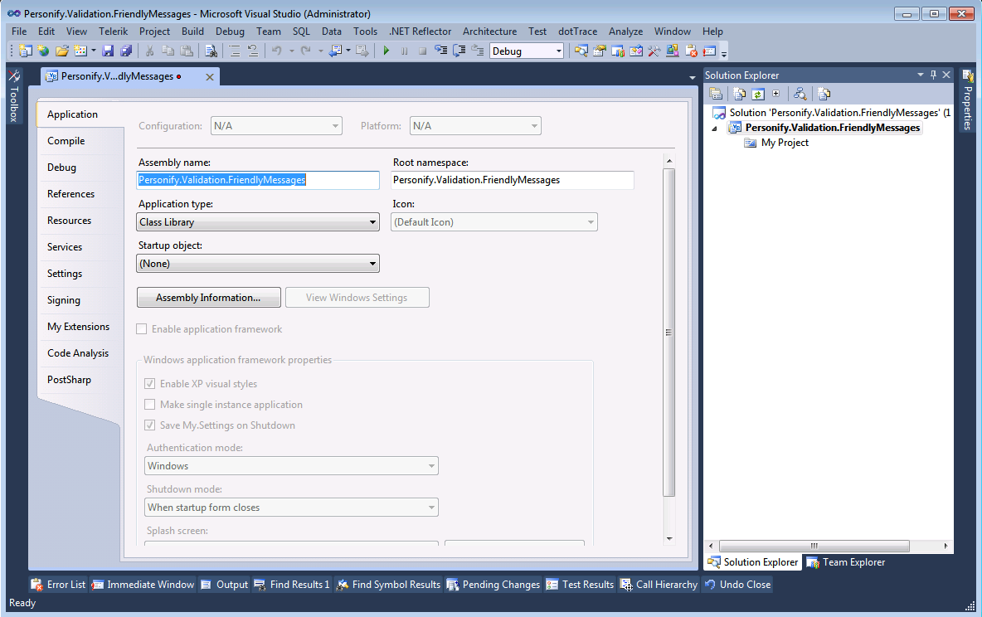Click the Open File folder icon
This screenshot has width=982, height=617.
[x=61, y=51]
